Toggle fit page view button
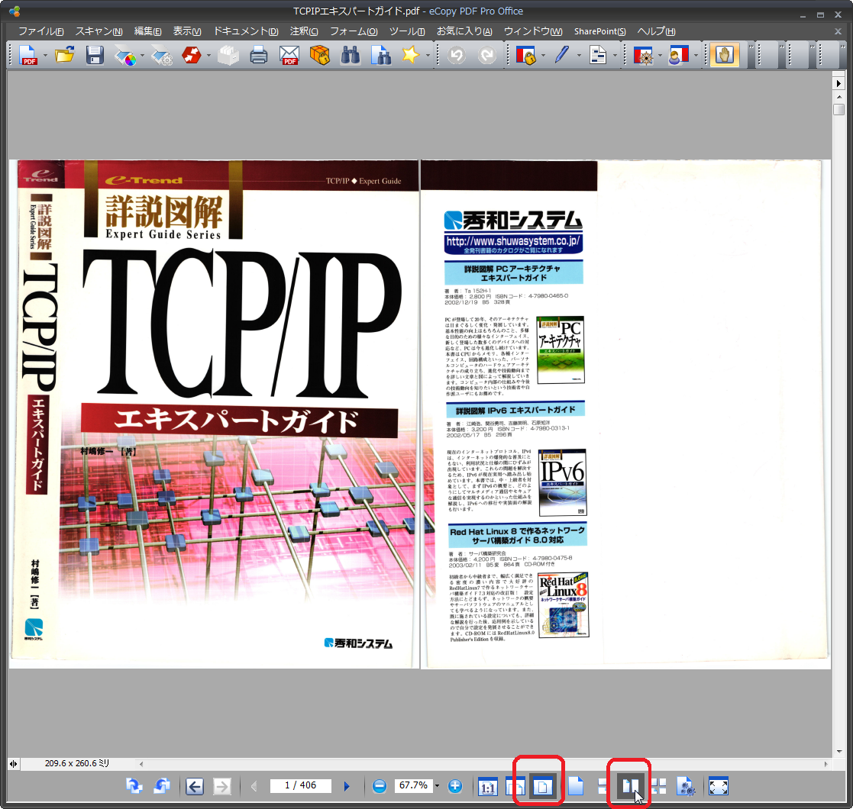Viewport: 853px width, 809px height. pyautogui.click(x=542, y=786)
